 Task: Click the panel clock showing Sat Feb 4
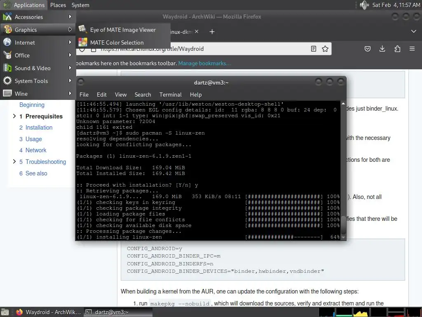point(396,5)
